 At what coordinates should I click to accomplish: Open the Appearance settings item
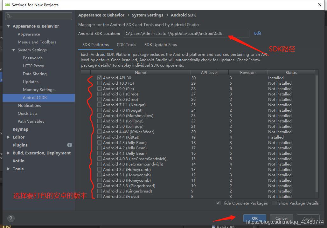(29, 34)
